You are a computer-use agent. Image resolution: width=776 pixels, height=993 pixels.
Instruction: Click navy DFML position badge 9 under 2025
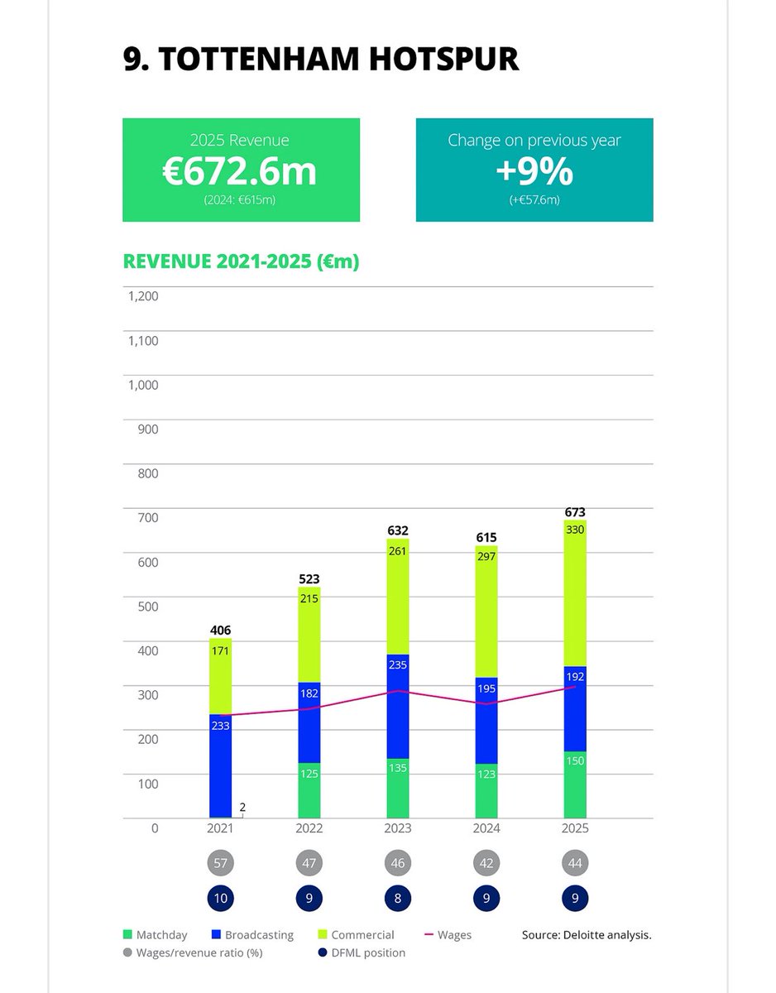click(576, 899)
